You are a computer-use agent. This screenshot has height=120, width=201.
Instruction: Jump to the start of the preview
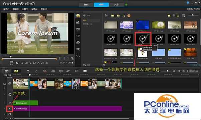[x=22, y=63]
